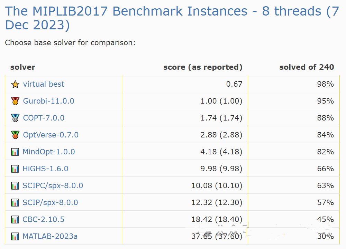Image resolution: width=346 pixels, height=249 pixels.
Task: Open the HiGHS-1.6.0 solver link
Action: pyautogui.click(x=45, y=169)
